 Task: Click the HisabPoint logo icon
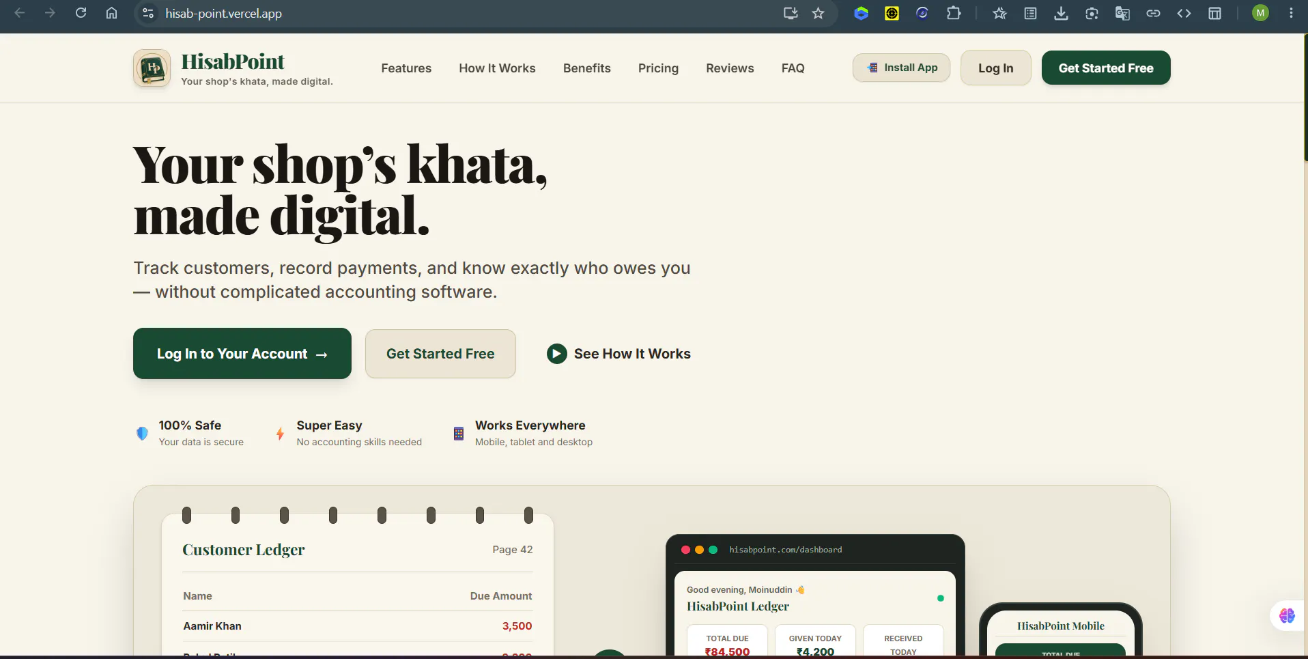(152, 68)
